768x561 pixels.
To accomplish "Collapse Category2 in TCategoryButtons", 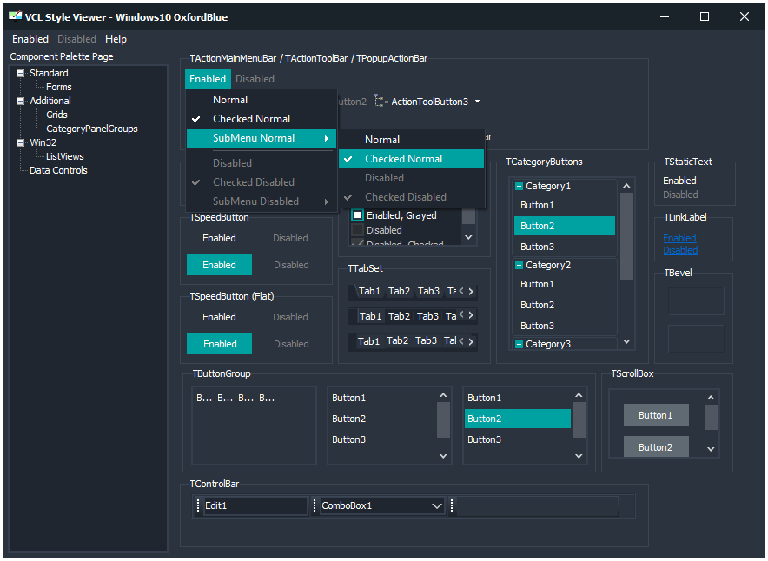I will click(x=519, y=266).
